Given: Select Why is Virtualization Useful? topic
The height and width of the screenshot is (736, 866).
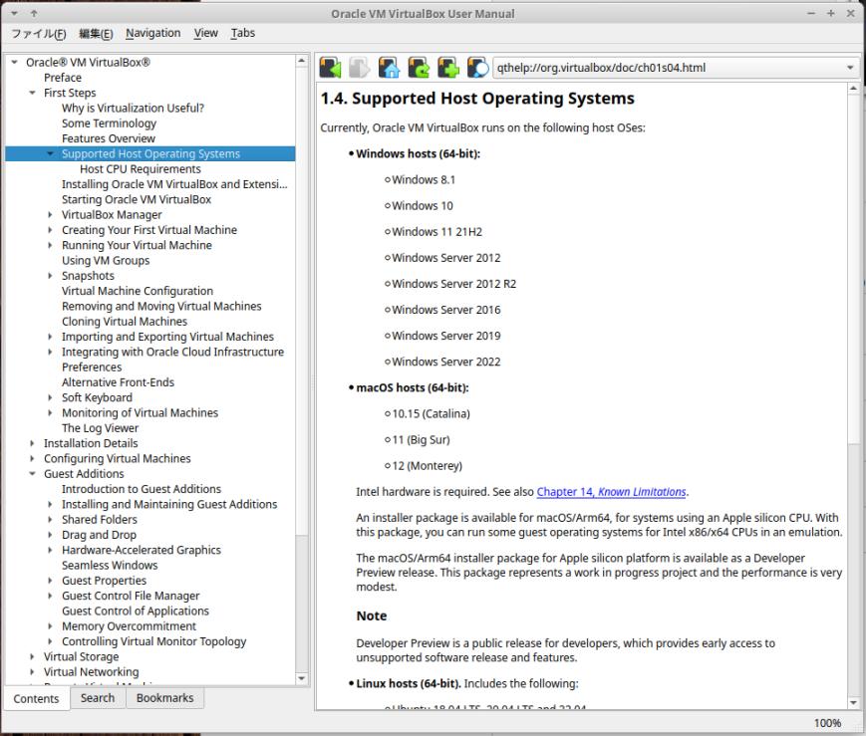Looking at the screenshot, I should pyautogui.click(x=133, y=108).
